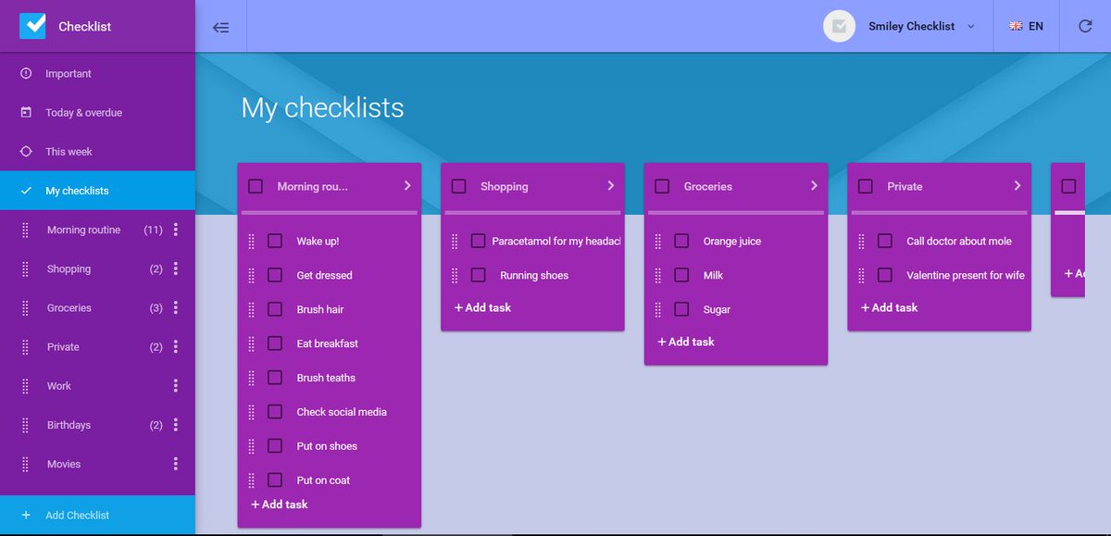Collapse the sidebar with the arrow icon
1111x536 pixels.
click(220, 27)
